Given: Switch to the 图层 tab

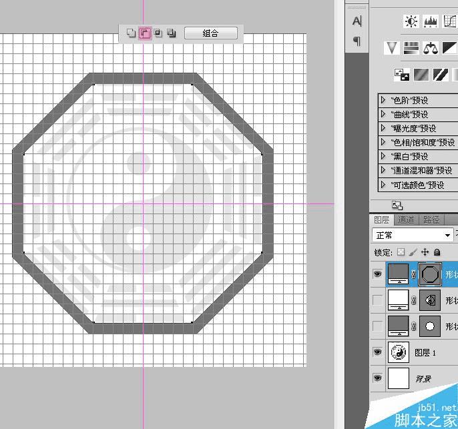Looking at the screenshot, I should (x=382, y=220).
